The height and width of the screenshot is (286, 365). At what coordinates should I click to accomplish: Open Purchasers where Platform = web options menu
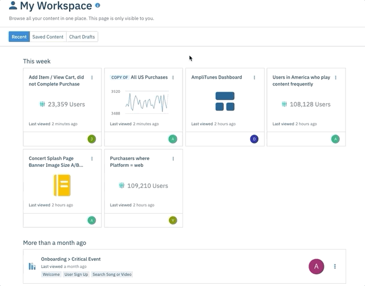(x=173, y=159)
